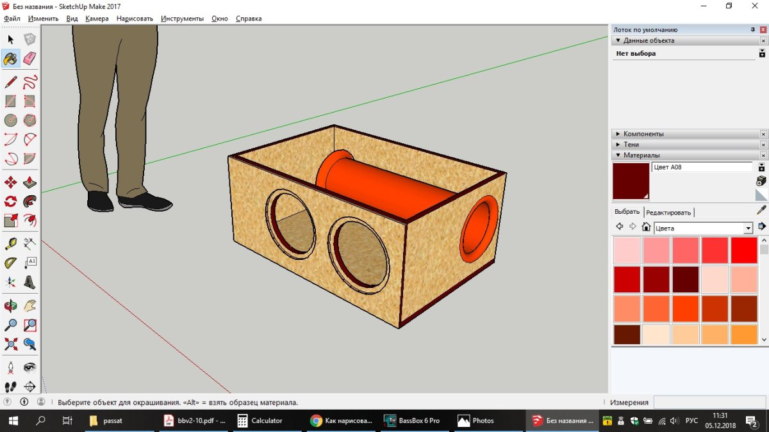Image resolution: width=769 pixels, height=432 pixels.
Task: Open BassBox 6 Pro from taskbar
Action: (x=412, y=420)
